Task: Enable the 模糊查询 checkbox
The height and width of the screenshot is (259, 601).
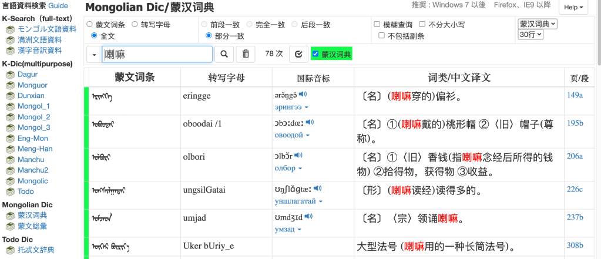Action: pyautogui.click(x=377, y=25)
